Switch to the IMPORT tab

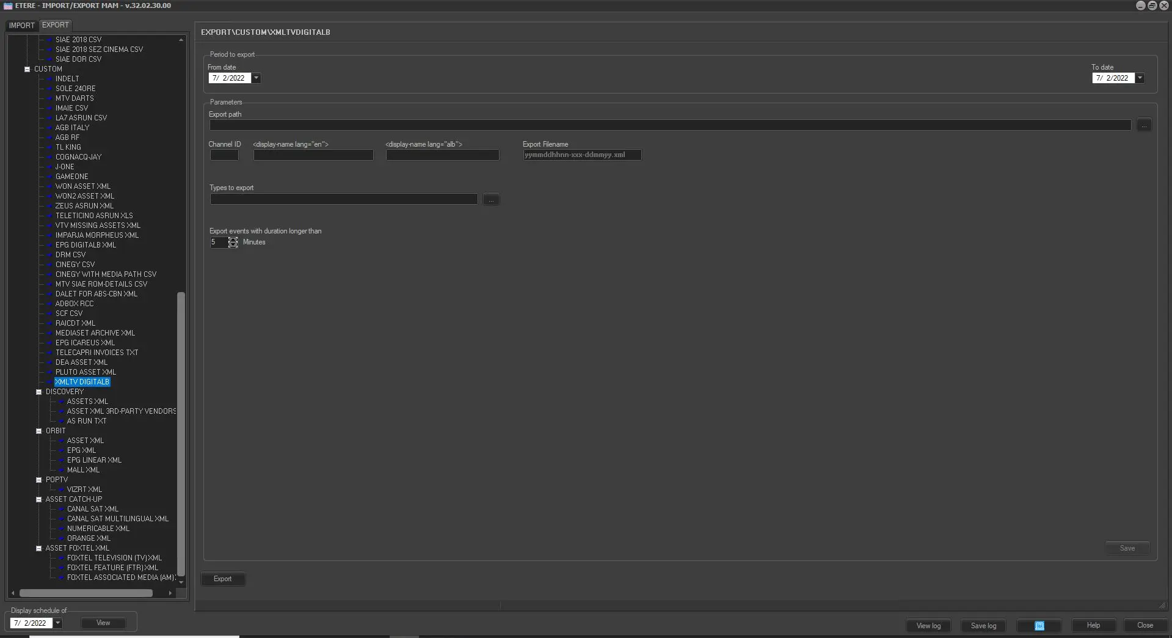tap(21, 25)
